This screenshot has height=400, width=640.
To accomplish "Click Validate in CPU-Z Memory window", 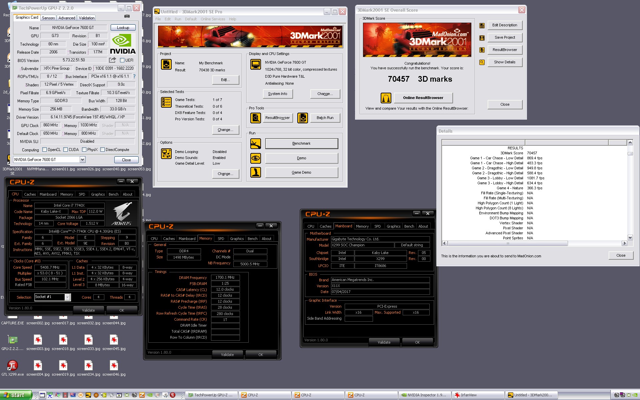I will pyautogui.click(x=227, y=355).
